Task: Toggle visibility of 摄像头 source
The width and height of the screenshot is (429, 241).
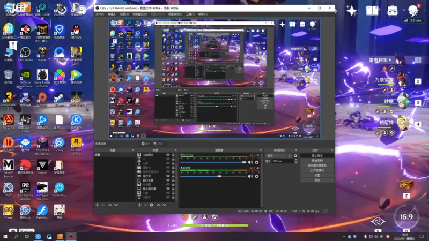Action: tap(168, 168)
